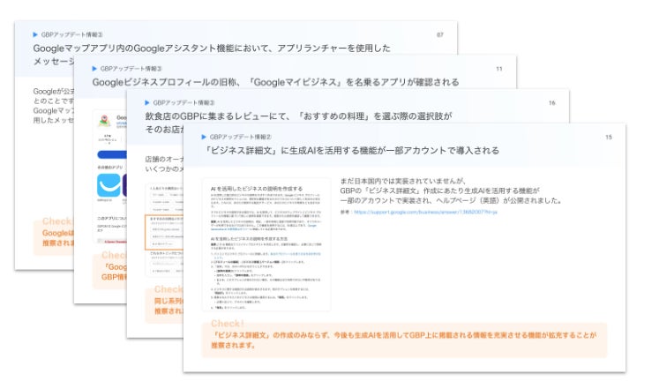
Task: Click the light-blue smile app icon
Action: (109, 185)
